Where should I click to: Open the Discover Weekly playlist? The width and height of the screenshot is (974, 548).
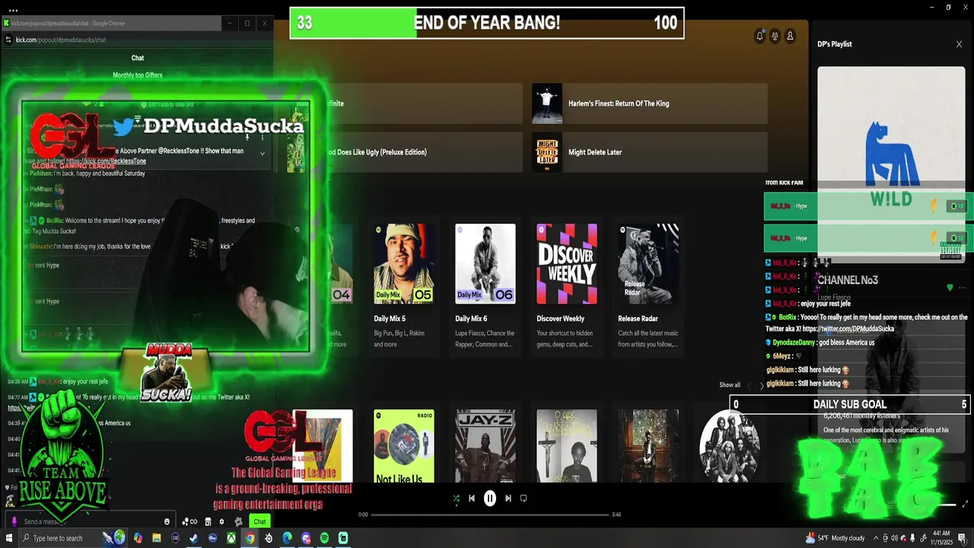[x=567, y=286]
